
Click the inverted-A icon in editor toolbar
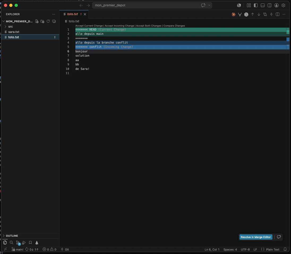click(240, 14)
